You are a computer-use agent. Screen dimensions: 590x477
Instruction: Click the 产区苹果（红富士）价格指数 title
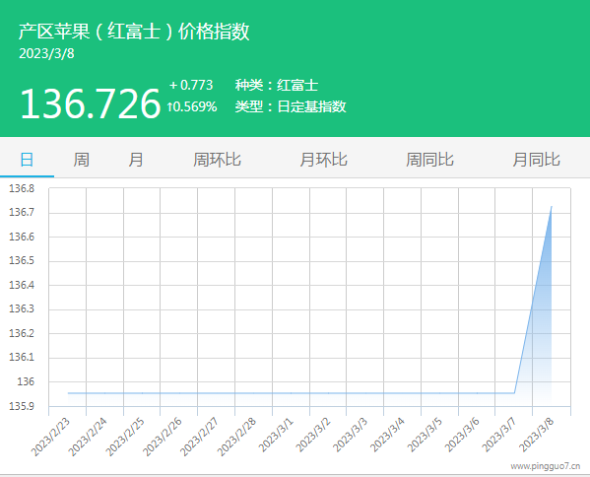[x=134, y=31]
